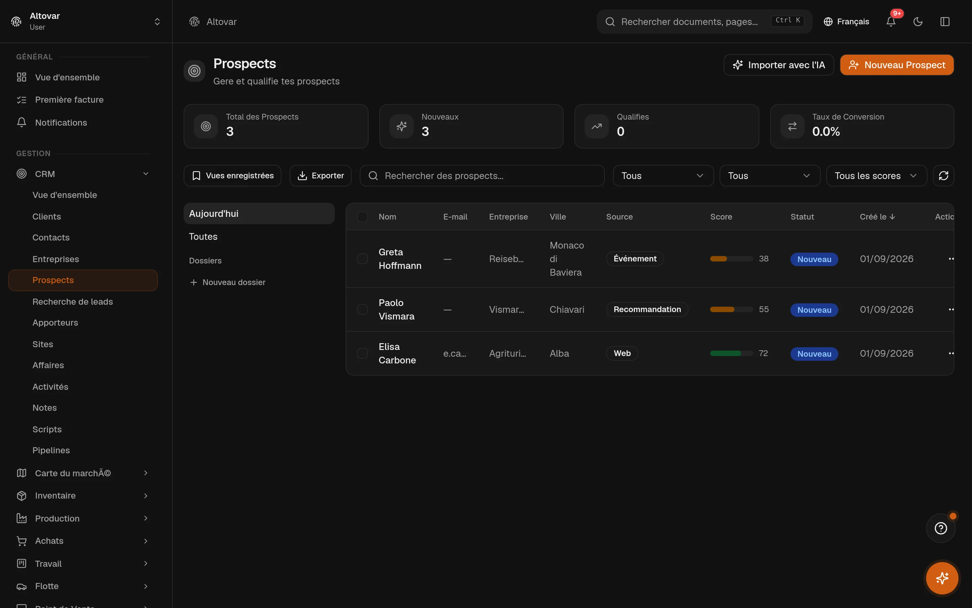Click the Recommandation source badge

[647, 309]
